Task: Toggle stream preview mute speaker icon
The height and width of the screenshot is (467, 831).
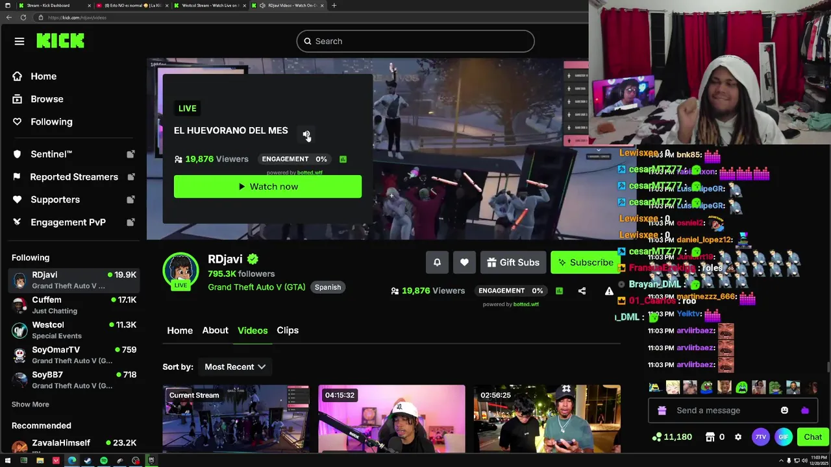Action: pos(306,134)
